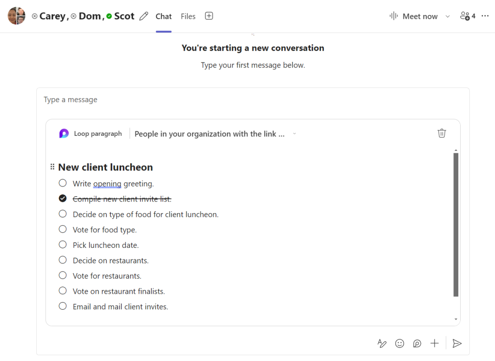Delete the Loop paragraph via trash icon
This screenshot has width=495, height=361.
point(441,133)
